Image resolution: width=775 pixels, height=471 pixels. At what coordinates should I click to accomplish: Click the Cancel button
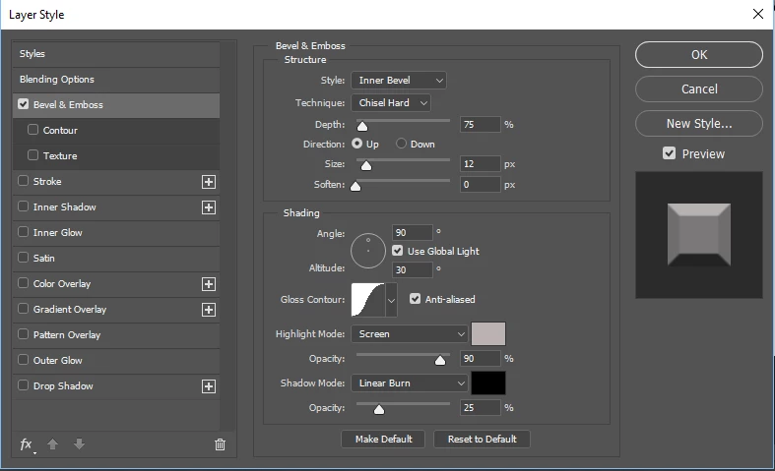(699, 88)
